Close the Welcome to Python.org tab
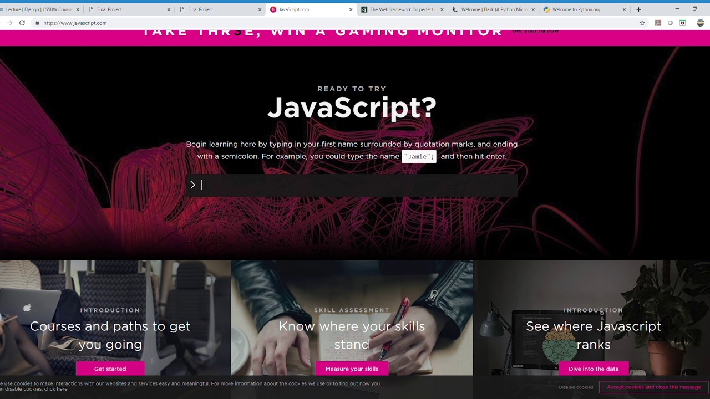Screen dimensions: 710x399 [624, 9]
